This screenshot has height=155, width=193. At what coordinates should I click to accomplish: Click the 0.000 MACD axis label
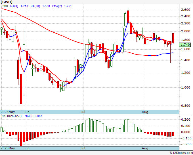pyautogui.click(x=186, y=132)
